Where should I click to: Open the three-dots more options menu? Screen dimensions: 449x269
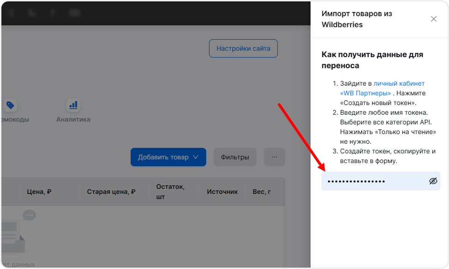coord(274,157)
